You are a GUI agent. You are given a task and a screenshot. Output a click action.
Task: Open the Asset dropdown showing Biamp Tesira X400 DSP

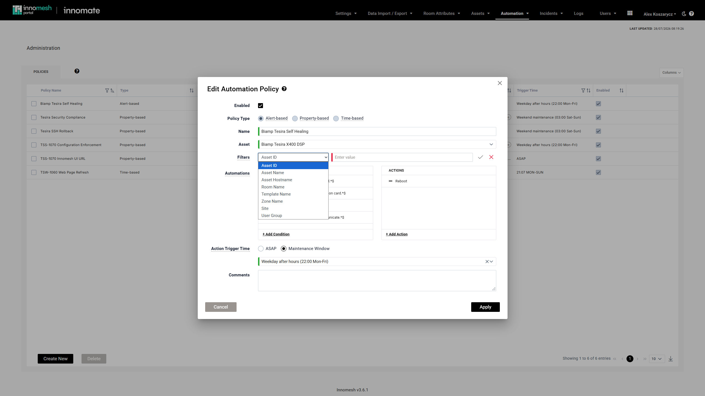point(377,144)
